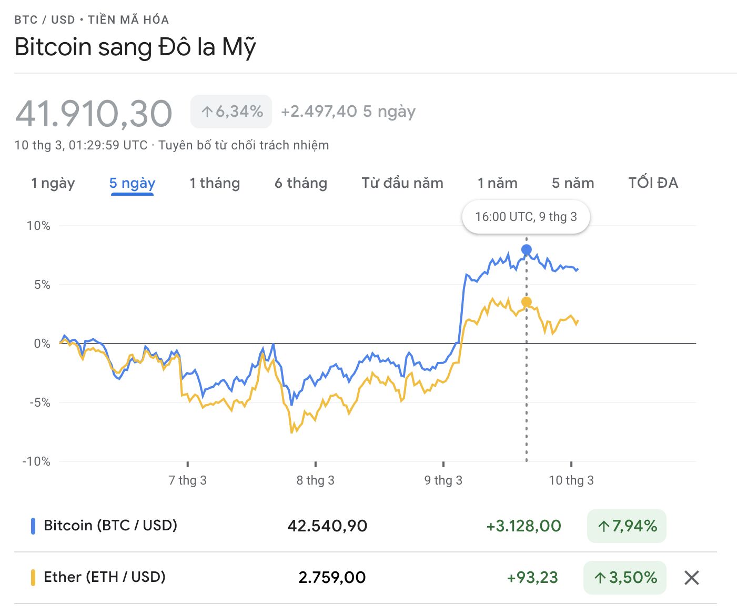This screenshot has width=737, height=614.
Task: Click the 0% y-axis label
Action: (42, 344)
